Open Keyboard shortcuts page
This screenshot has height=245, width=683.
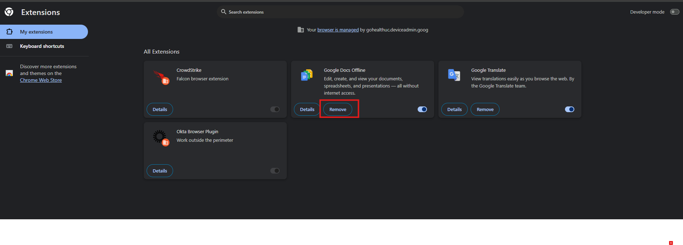[44, 46]
